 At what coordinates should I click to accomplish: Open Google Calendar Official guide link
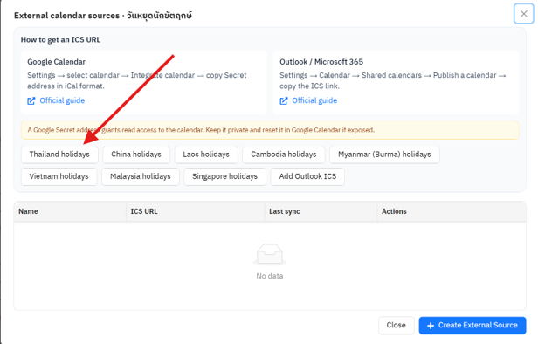click(62, 100)
